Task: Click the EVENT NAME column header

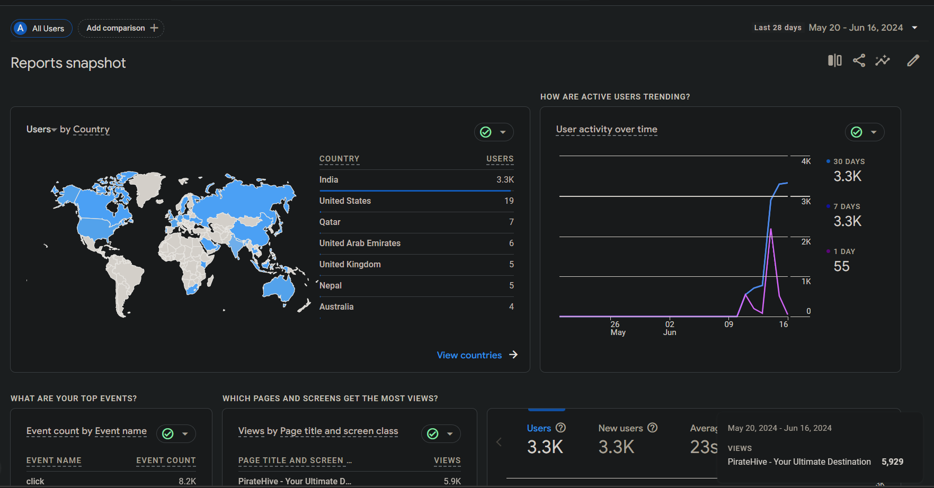Action: (x=54, y=460)
